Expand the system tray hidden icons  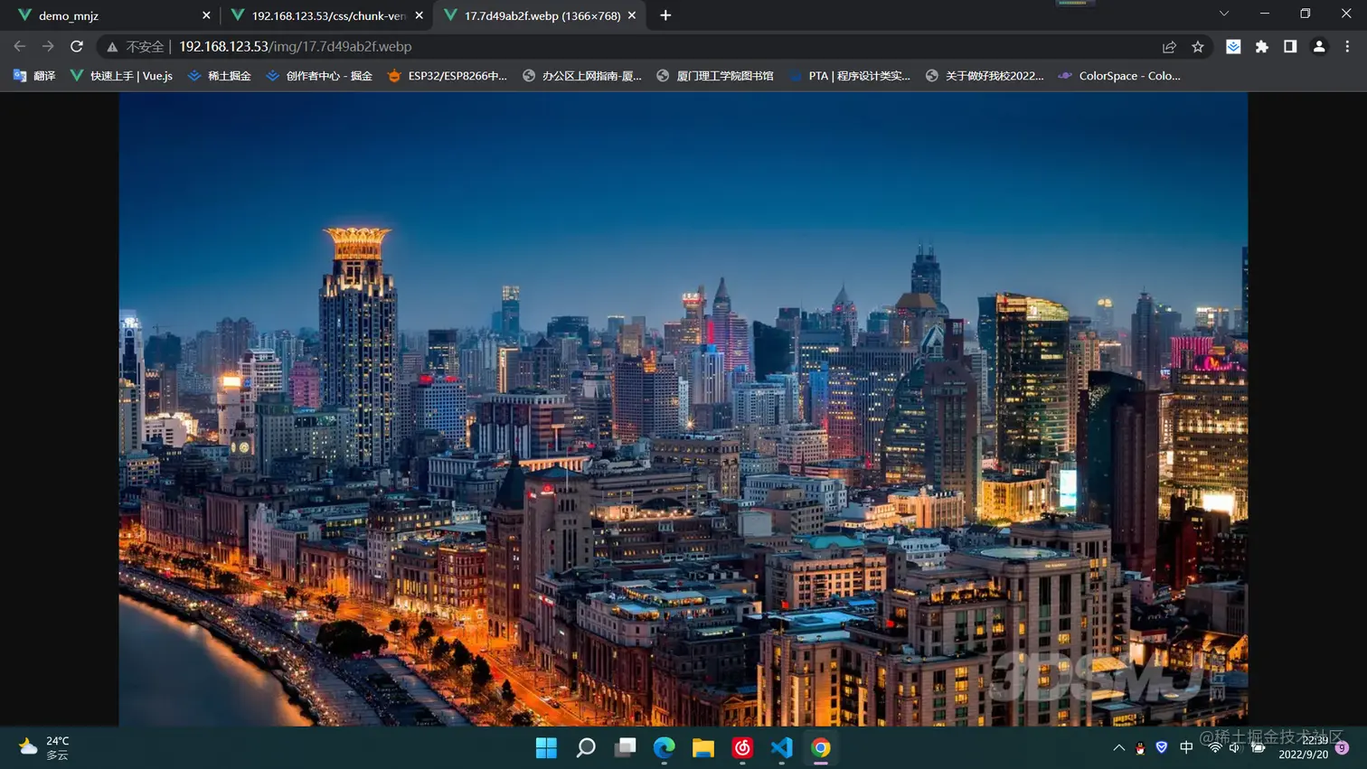(1118, 747)
